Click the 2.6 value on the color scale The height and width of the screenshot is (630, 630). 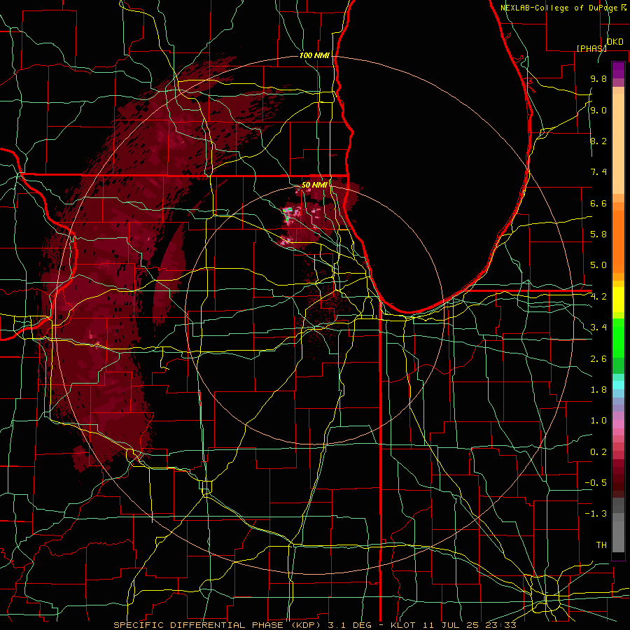click(x=598, y=359)
